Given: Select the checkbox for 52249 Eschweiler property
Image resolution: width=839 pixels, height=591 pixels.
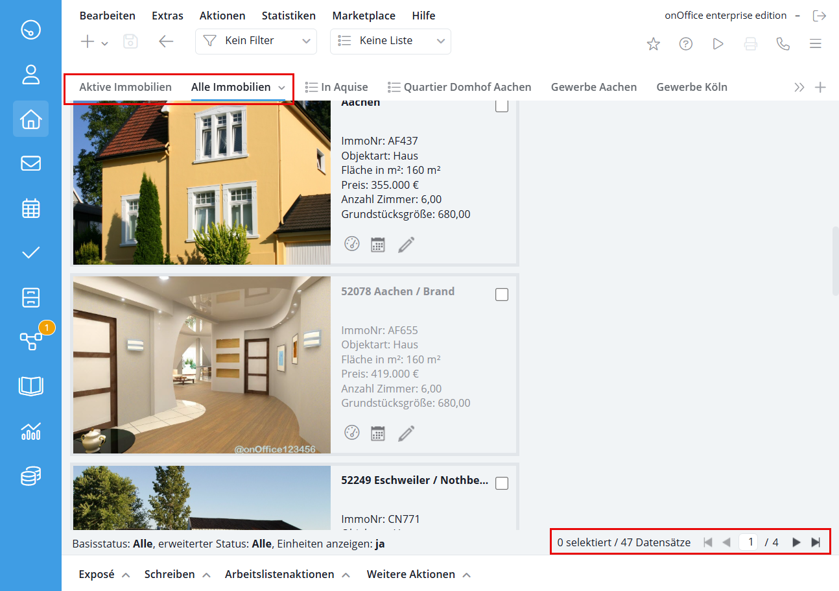Looking at the screenshot, I should (x=502, y=483).
